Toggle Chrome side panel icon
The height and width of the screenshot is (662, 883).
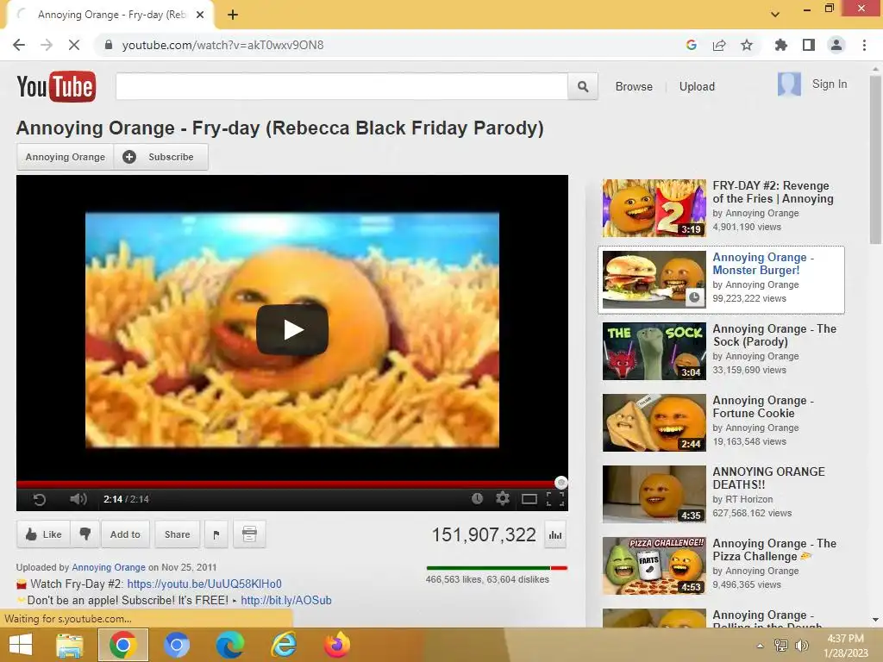pos(809,45)
